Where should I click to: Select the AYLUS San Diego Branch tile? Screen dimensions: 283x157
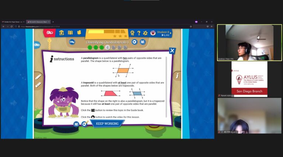click(x=249, y=79)
